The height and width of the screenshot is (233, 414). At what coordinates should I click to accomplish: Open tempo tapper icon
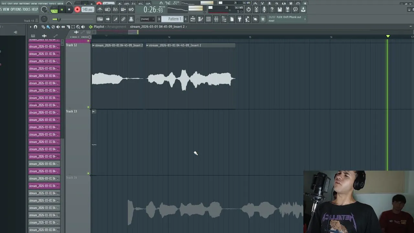pyautogui.click(x=247, y=19)
